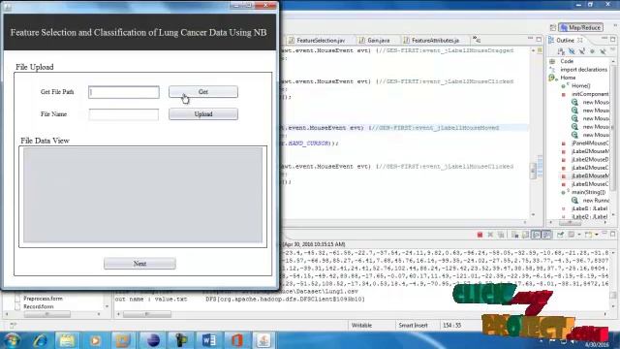Click Remove All Terminated Launches icon
620x349 pixels.
(501, 235)
